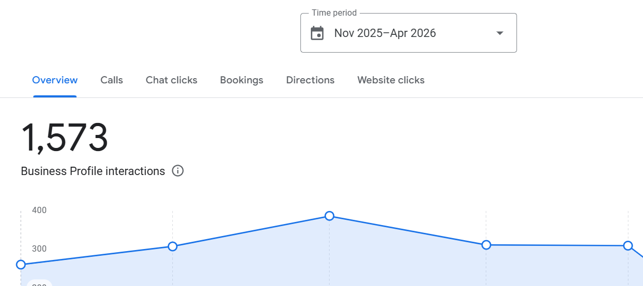This screenshot has height=286, width=643.
Task: Expand the Time period dropdown arrow
Action: (x=500, y=33)
